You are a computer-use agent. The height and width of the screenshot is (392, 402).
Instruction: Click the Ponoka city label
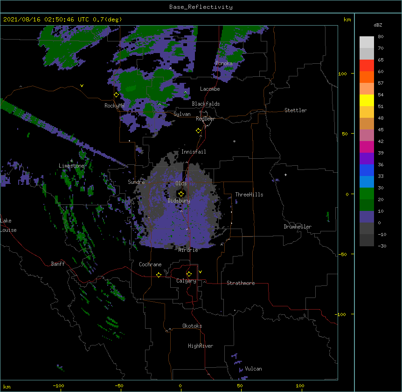click(x=224, y=63)
